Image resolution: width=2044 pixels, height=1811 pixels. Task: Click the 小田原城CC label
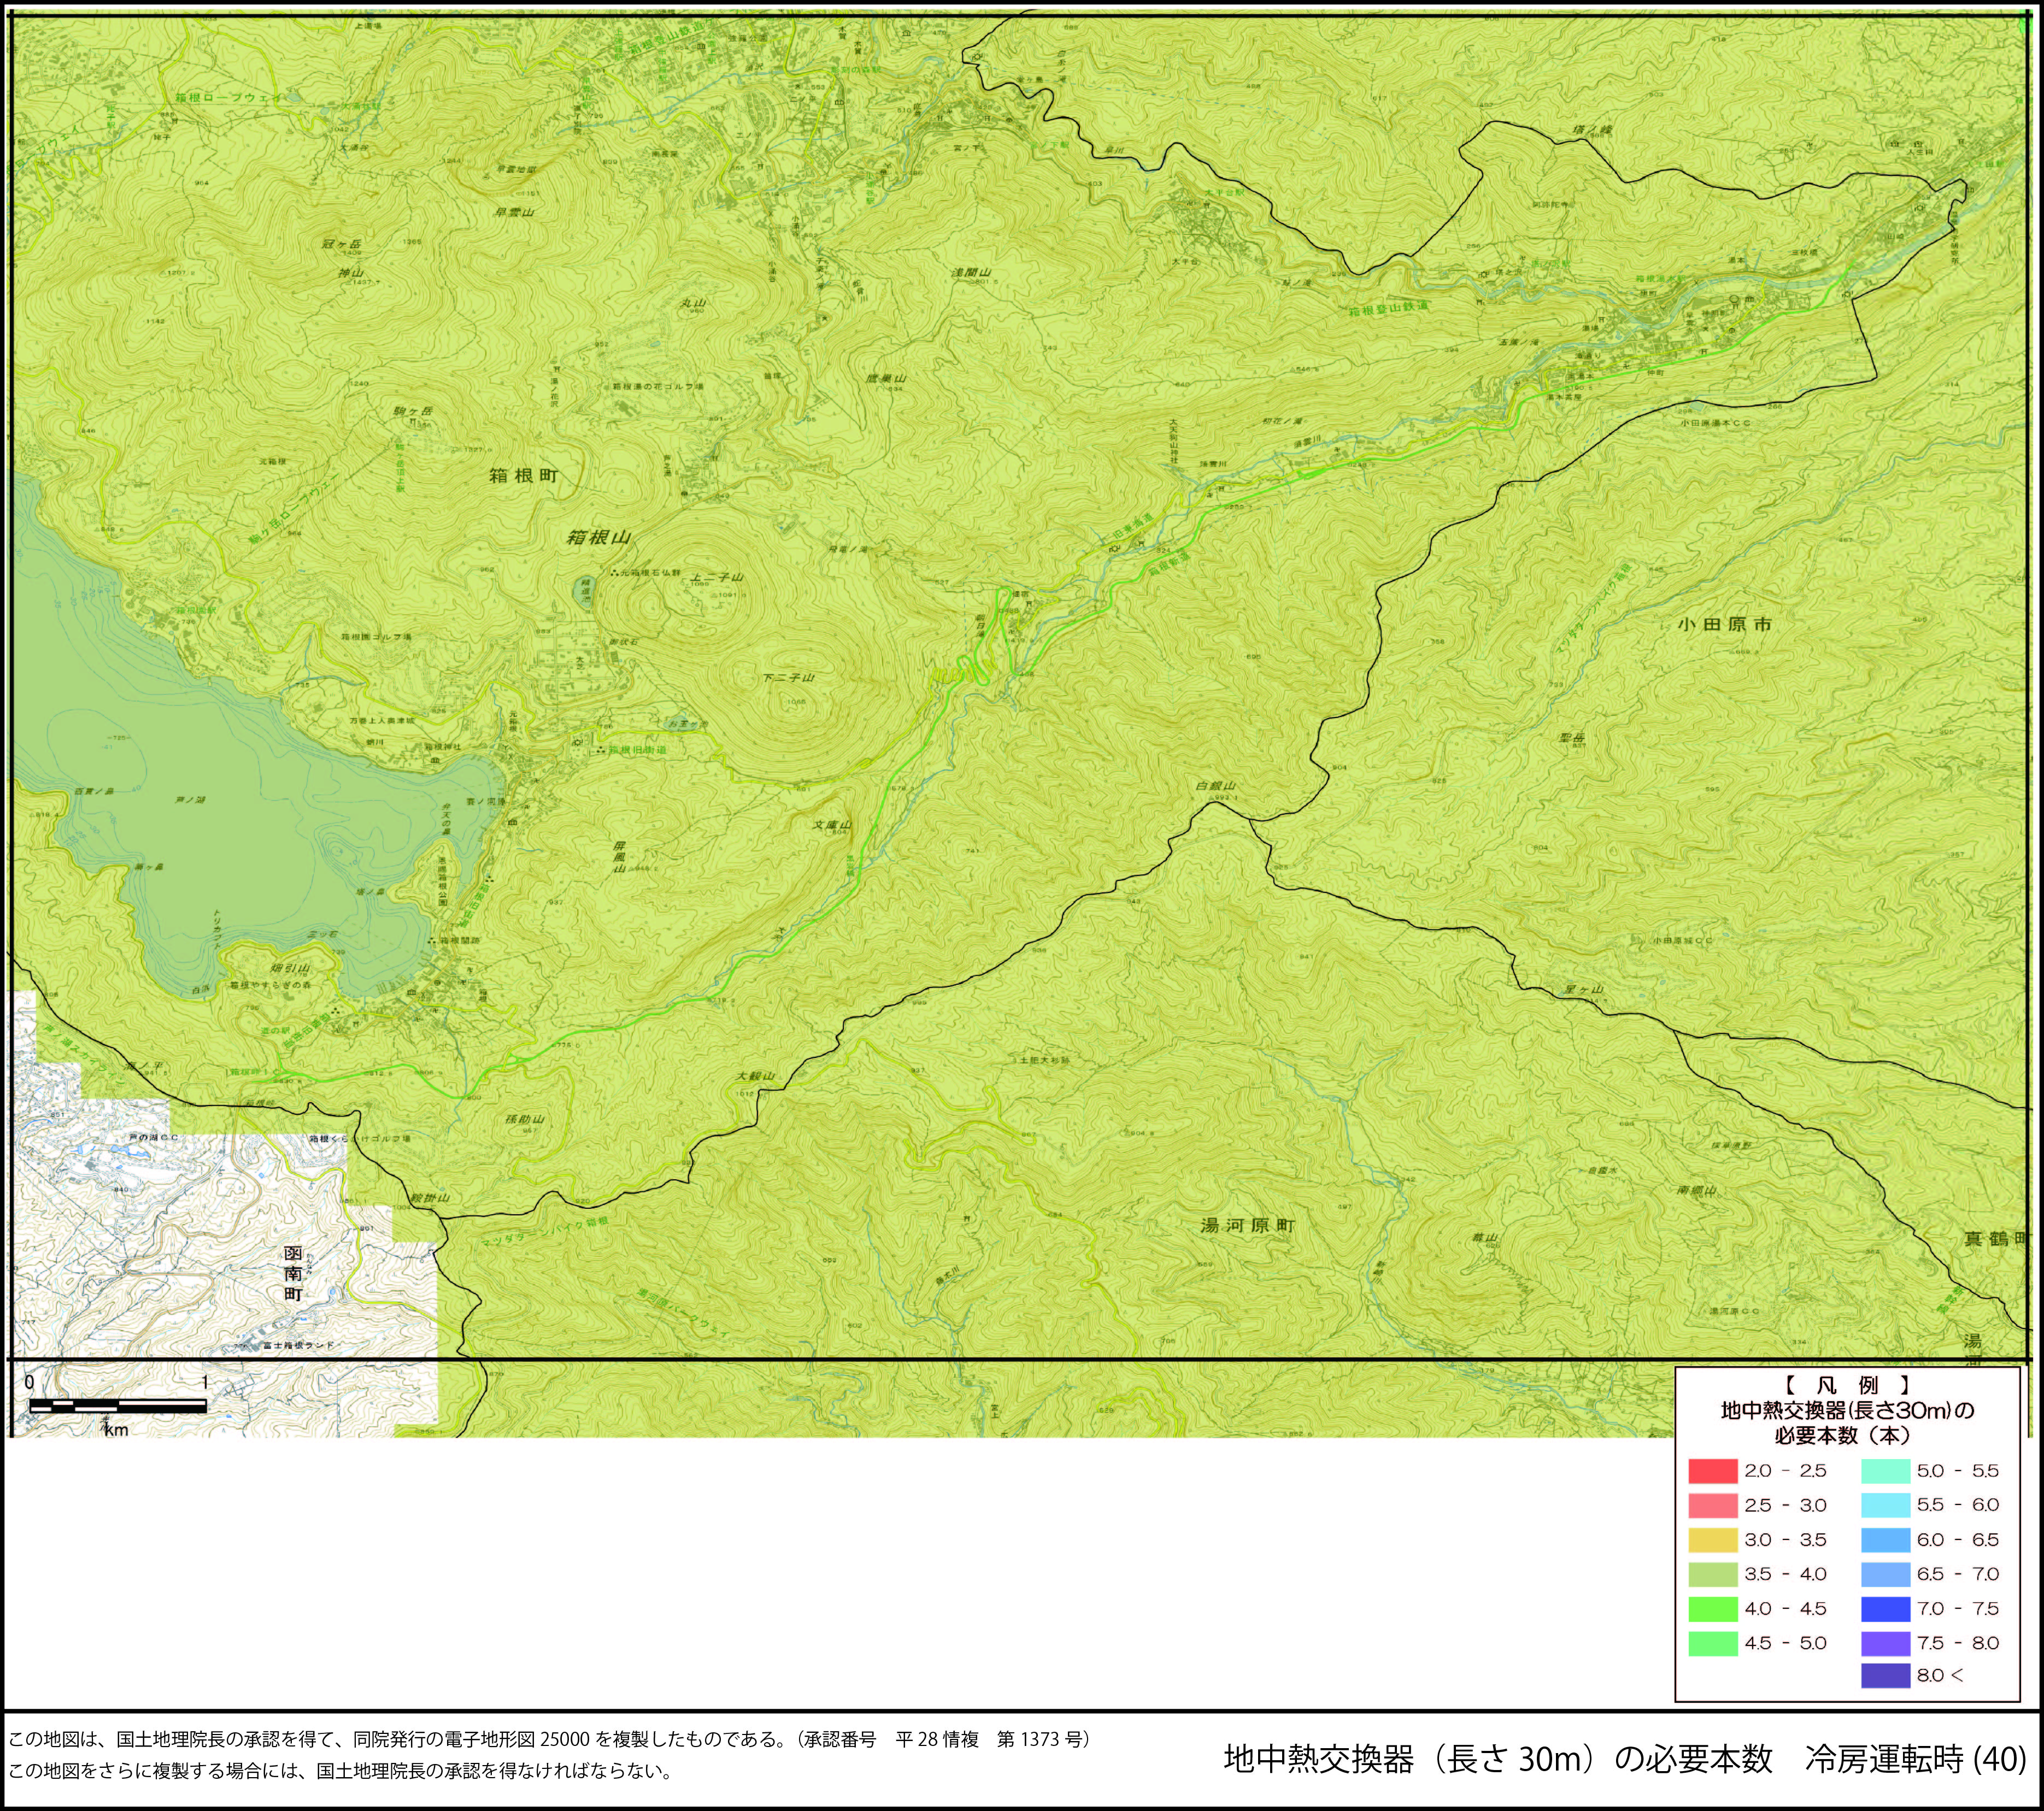[x=1682, y=941]
